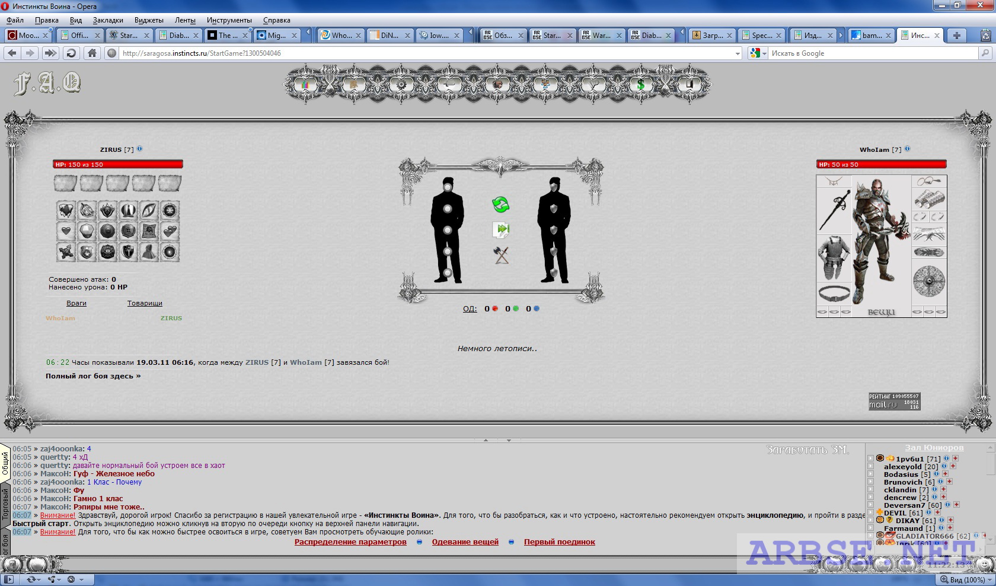
Task: Expand the arrow beside ckландин [7]
Action: point(870,489)
